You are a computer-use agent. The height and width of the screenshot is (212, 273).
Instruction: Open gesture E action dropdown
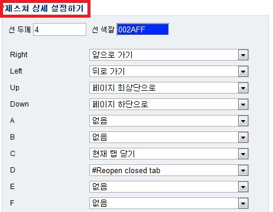click(243, 187)
